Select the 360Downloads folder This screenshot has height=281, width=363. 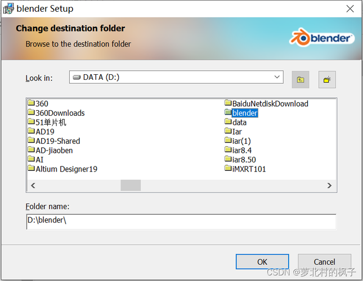pos(56,113)
